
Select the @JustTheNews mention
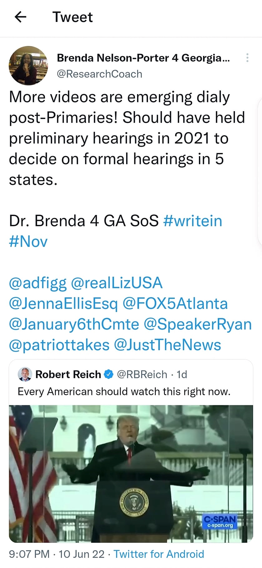168,345
